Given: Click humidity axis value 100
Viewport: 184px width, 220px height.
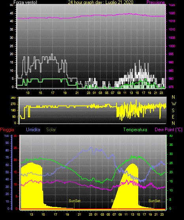Looking at the screenshot, I should (x=6, y=136).
